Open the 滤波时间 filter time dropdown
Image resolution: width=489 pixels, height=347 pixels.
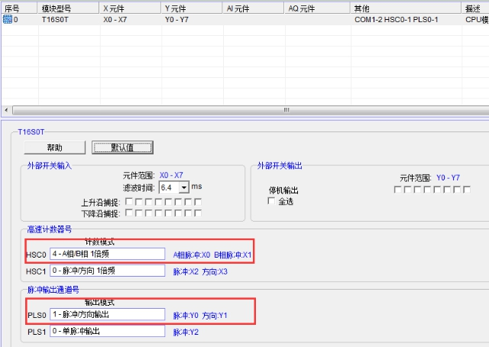(183, 186)
